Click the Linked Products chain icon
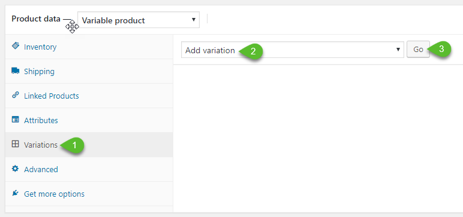This screenshot has height=217, width=463. (x=16, y=95)
